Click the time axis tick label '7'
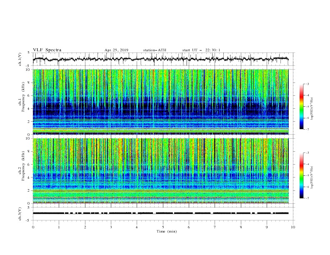This screenshot has height=255, width=330. (215, 227)
